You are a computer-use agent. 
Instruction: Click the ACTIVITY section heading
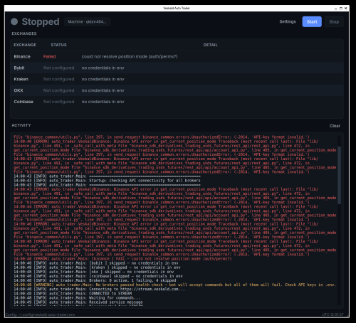click(x=21, y=125)
